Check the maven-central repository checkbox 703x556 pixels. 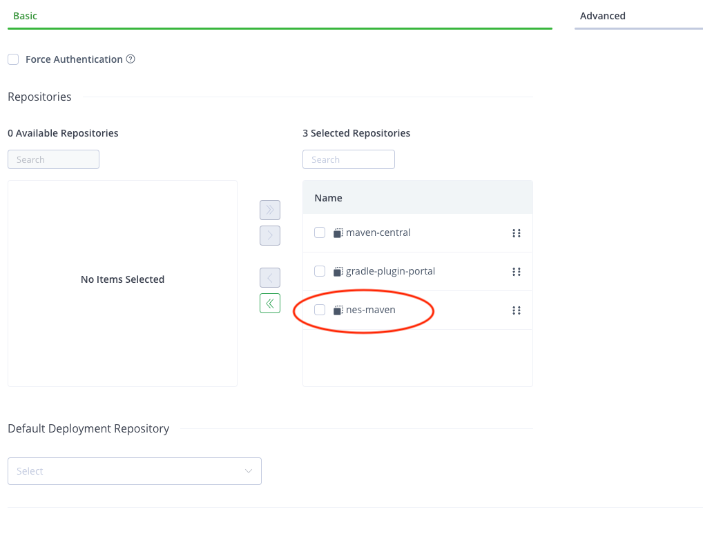[x=319, y=232]
